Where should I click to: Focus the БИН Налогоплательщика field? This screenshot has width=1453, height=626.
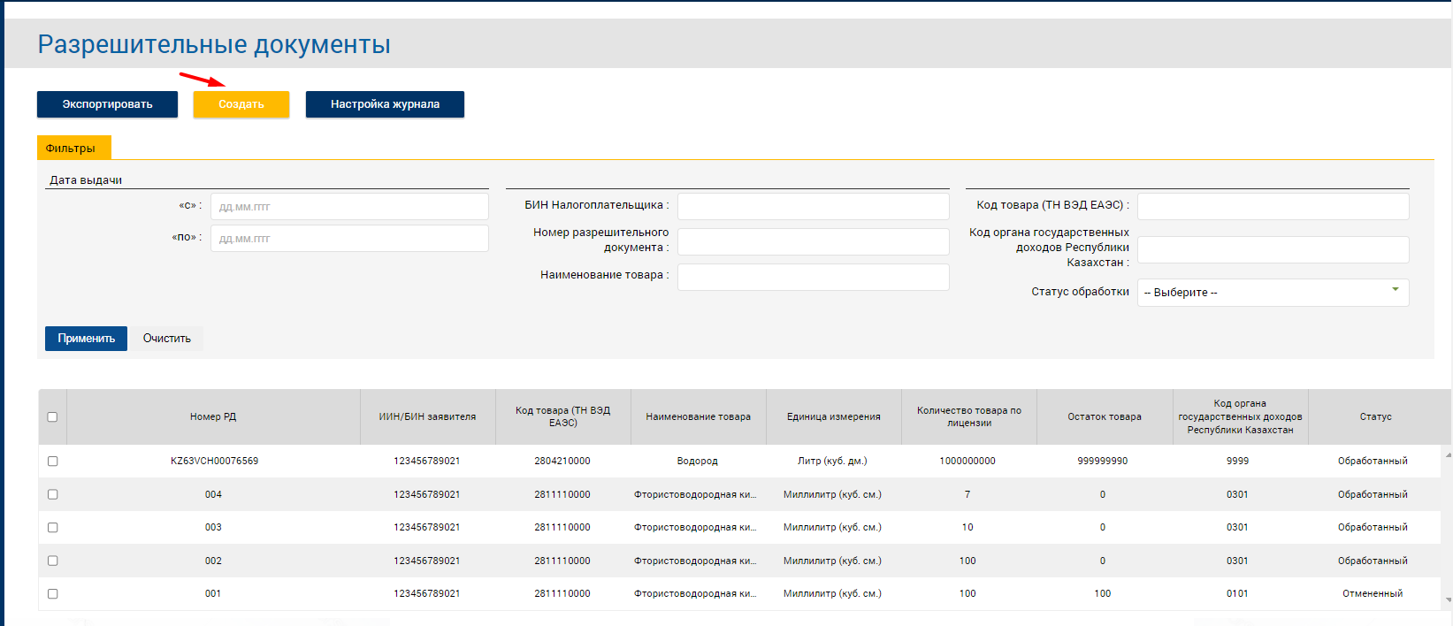click(x=813, y=207)
